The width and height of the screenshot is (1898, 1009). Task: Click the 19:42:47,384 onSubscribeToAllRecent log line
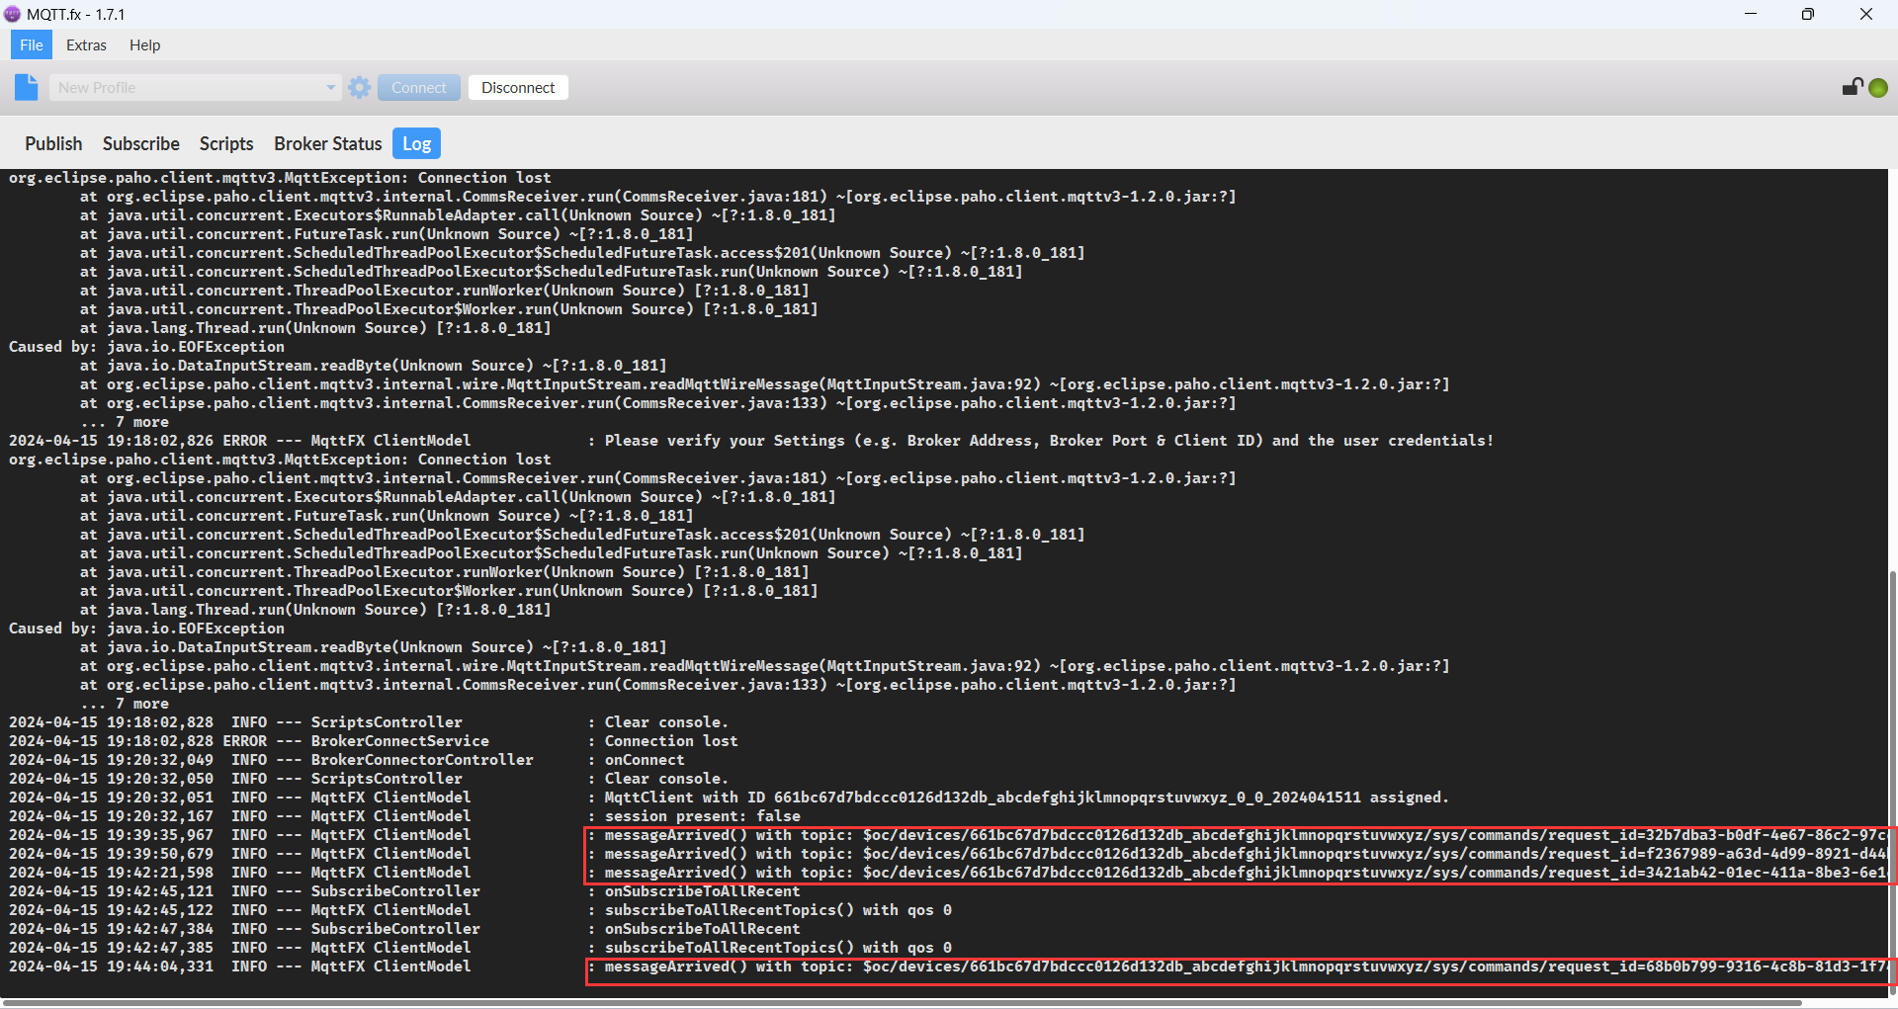pos(404,929)
